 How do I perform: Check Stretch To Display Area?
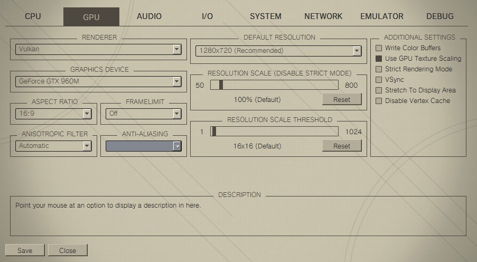[379, 90]
